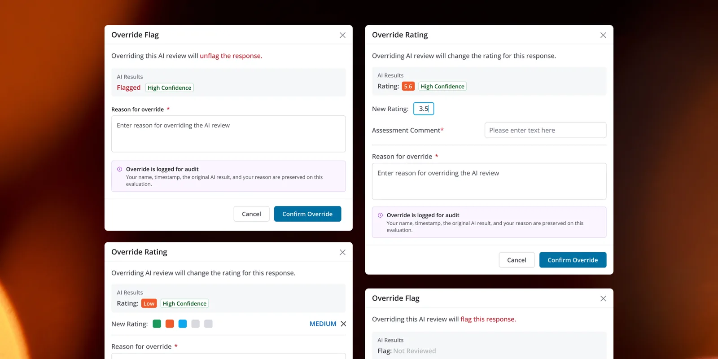Click 'Override is logged for audit' heading in top-right Override Rating dialog
This screenshot has height=359, width=718.
tap(423, 215)
